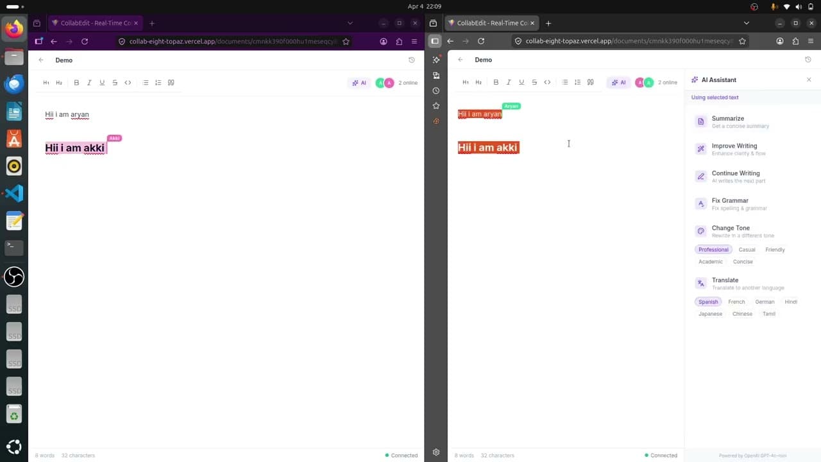Go back from Demo document in right window

tap(461, 60)
